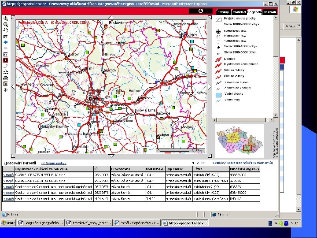This screenshot has height=238, width=317.
Task: Click the zoom to full extent icon
Action: (6, 37)
